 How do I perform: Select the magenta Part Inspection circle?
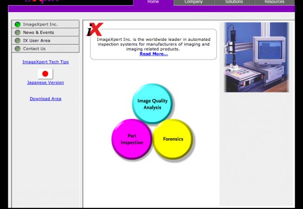coord(132,139)
